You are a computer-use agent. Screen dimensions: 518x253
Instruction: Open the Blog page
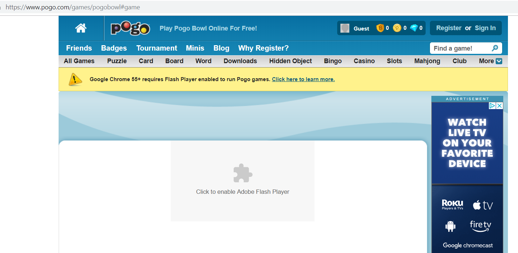click(x=221, y=48)
